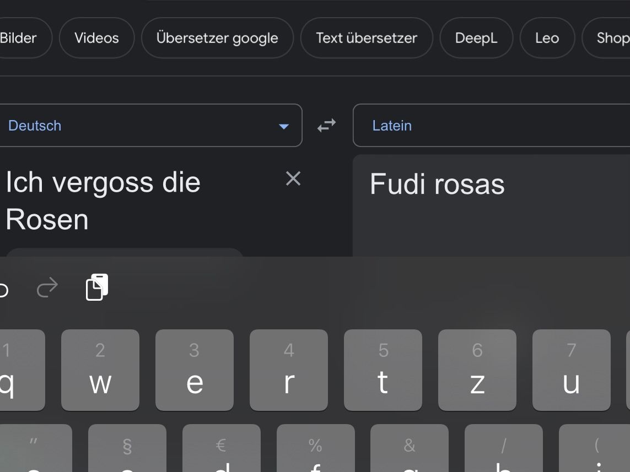Swap the Deutsch and Latein languages
This screenshot has height=472, width=630.
point(326,126)
